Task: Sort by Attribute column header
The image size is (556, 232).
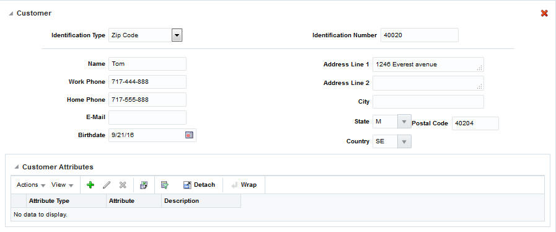Action: (134, 201)
